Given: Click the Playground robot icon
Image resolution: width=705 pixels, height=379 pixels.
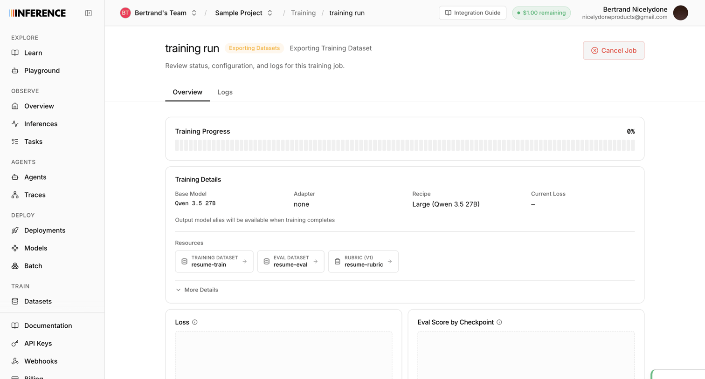Looking at the screenshot, I should tap(15, 71).
